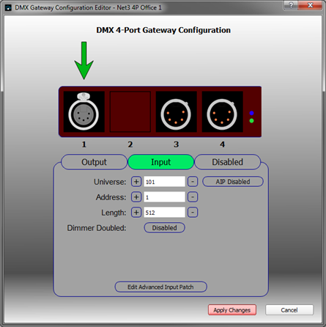This screenshot has height=327, width=326.
Task: Switch port mode to Input
Action: pos(161,162)
